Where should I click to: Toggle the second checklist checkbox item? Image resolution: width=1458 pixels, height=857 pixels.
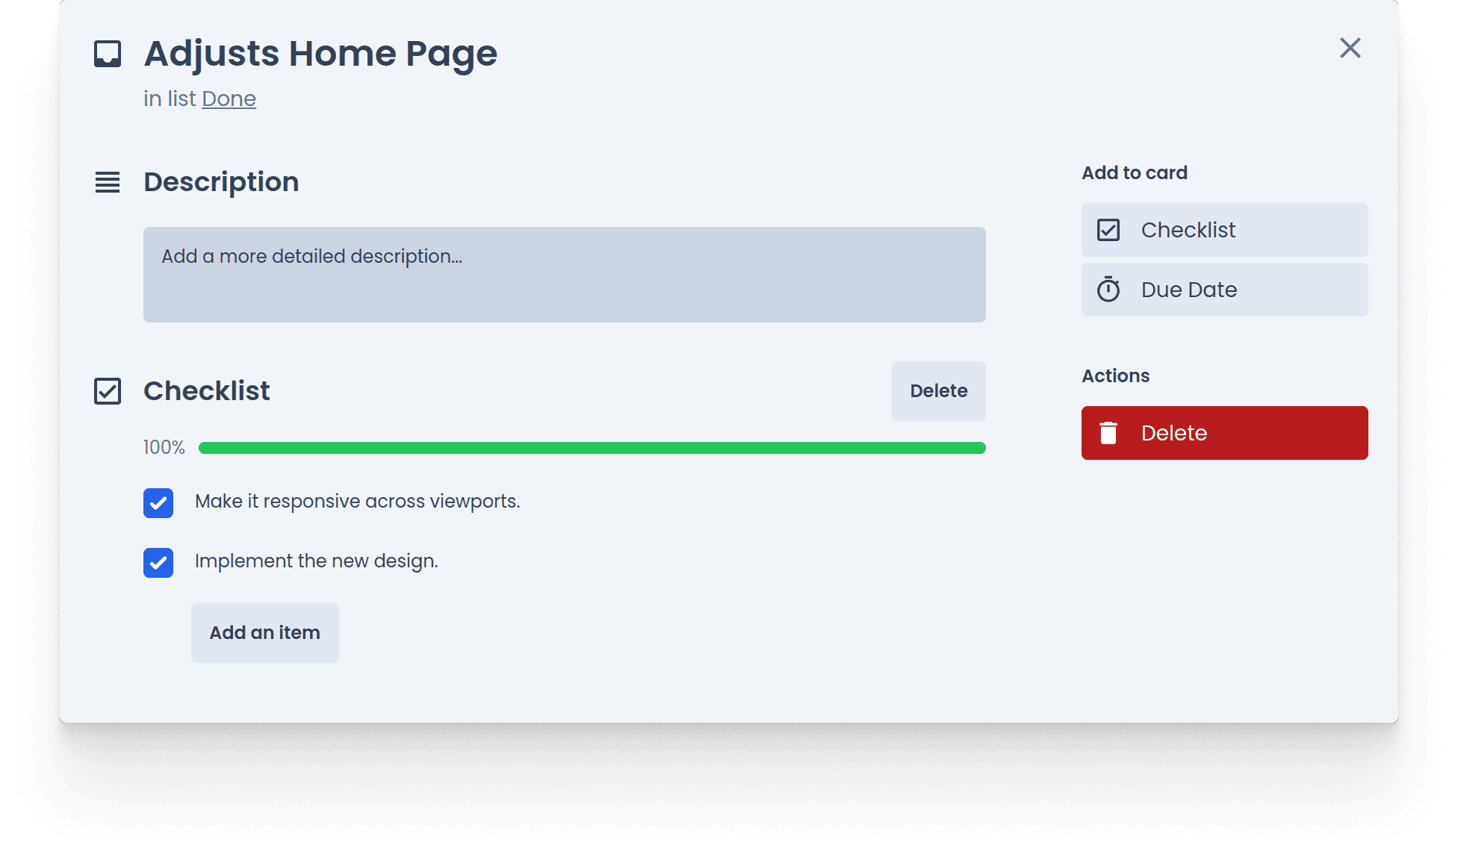pos(158,560)
